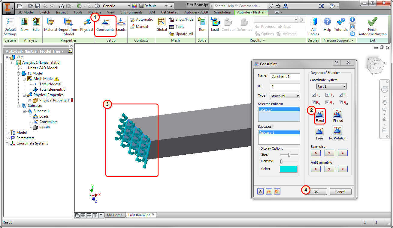
Task: Cancel the Constraint dialog
Action: [x=340, y=192]
